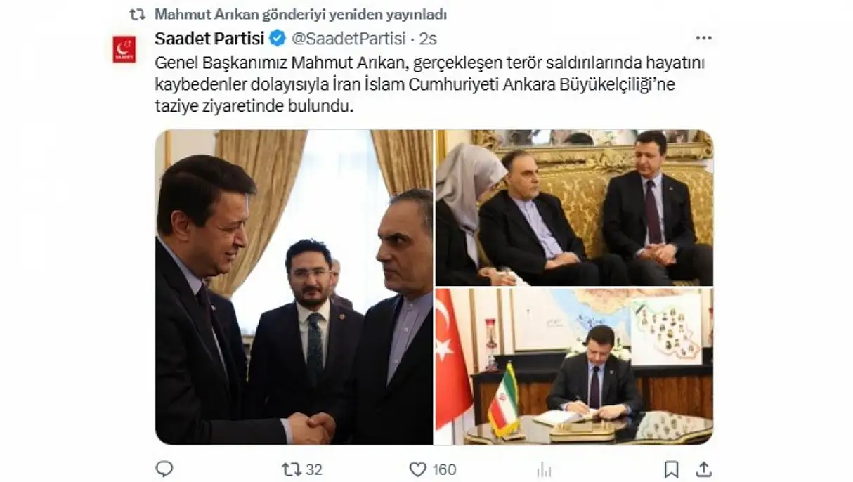Open the 2s tweet timestamp

point(427,38)
